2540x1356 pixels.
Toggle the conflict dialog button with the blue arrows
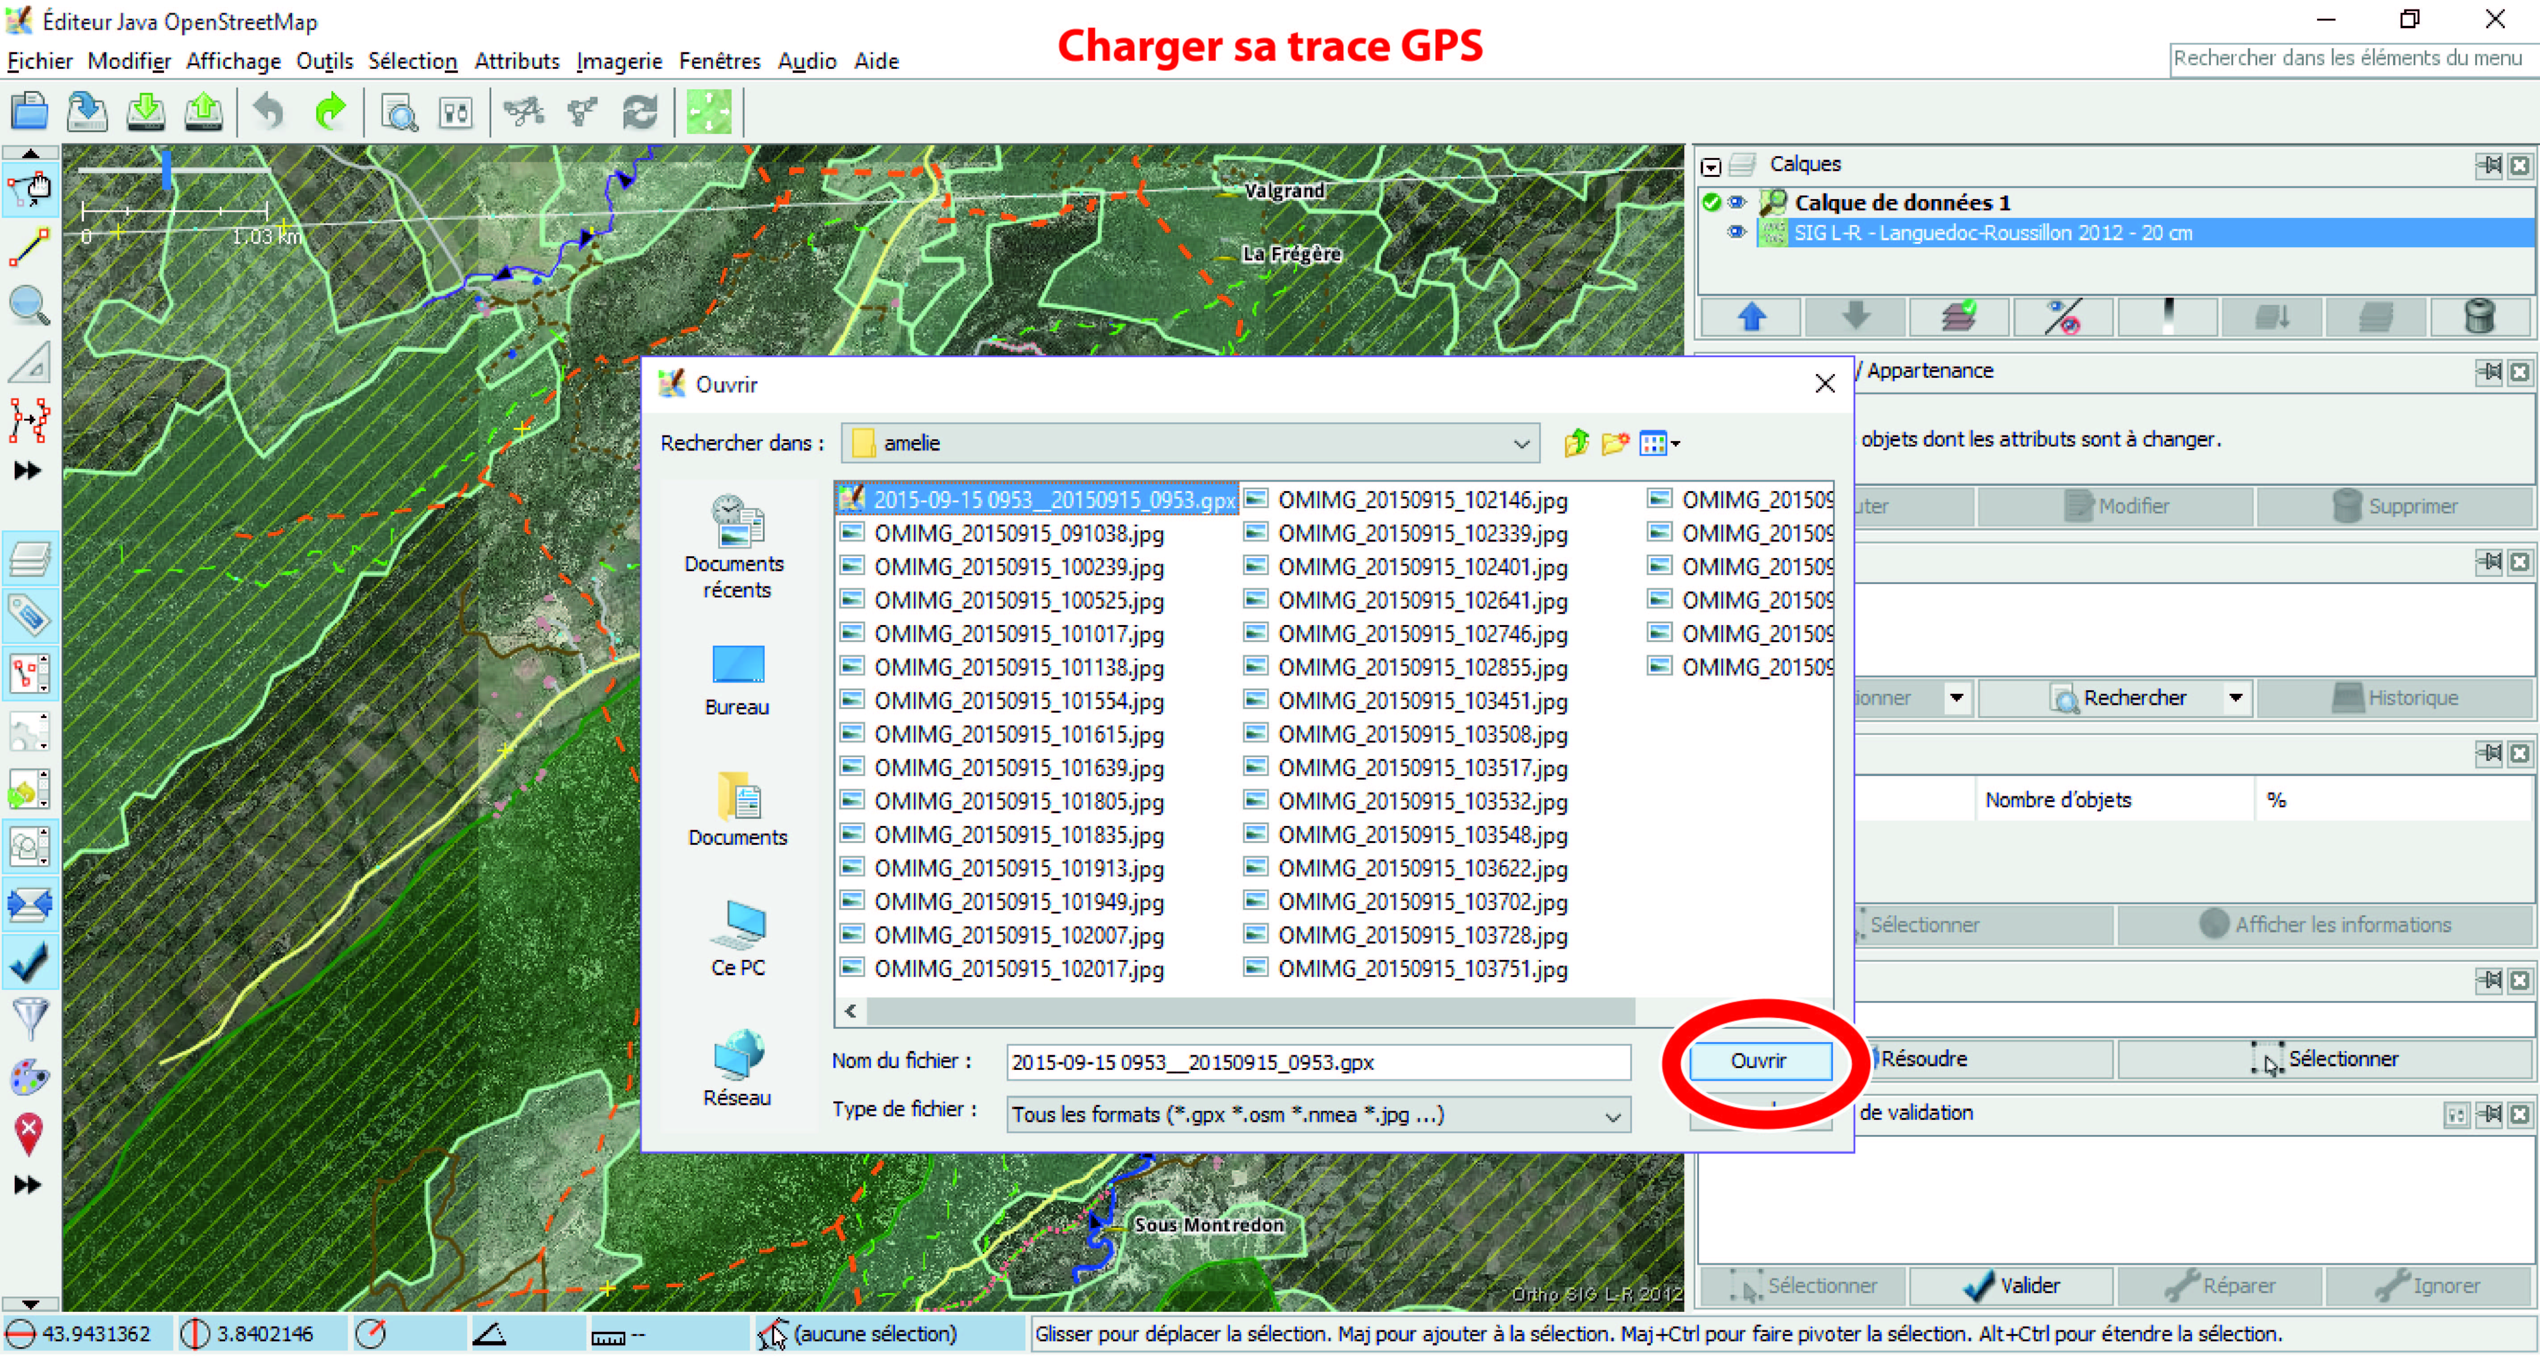point(29,904)
